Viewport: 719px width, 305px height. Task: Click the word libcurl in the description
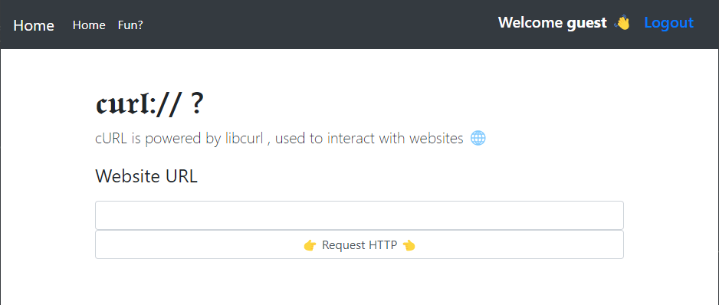244,138
